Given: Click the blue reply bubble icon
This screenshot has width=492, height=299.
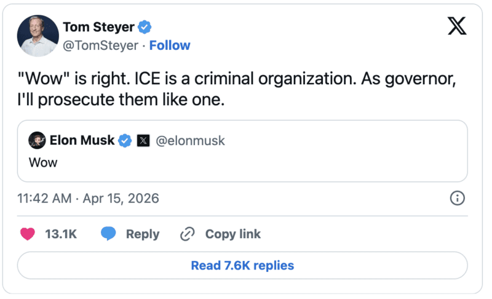Looking at the screenshot, I should [109, 234].
